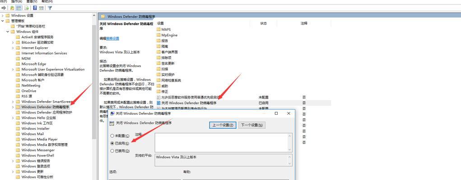Toggle the Show/Hide Console Tree toolbar icon
This screenshot has width=461, height=180.
click(x=19, y=8)
